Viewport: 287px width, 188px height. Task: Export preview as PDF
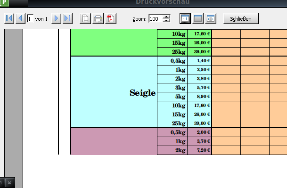111,18
